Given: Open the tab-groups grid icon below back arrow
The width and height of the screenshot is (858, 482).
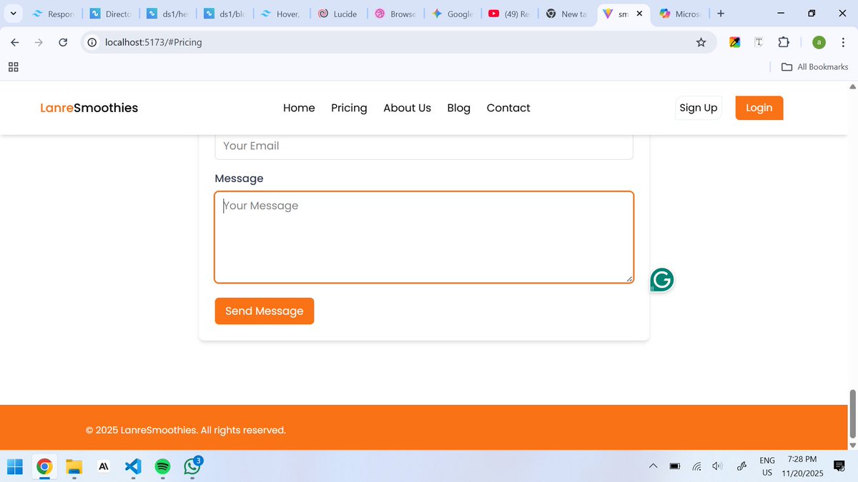Looking at the screenshot, I should [13, 66].
